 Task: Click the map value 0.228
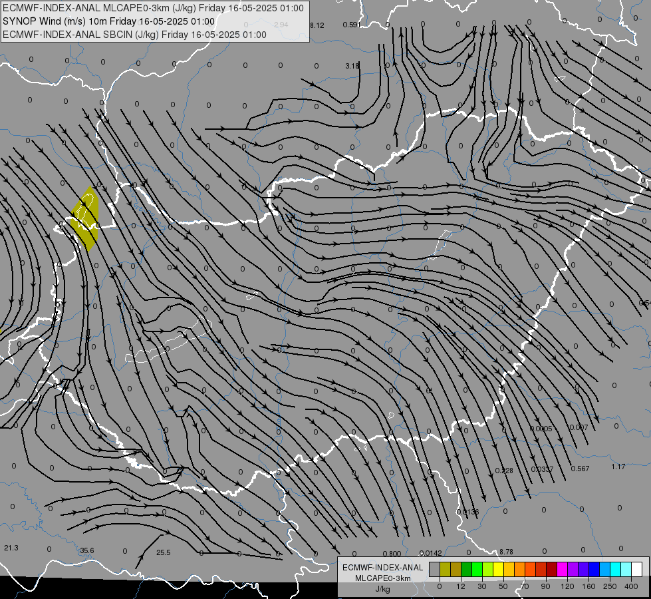504,471
